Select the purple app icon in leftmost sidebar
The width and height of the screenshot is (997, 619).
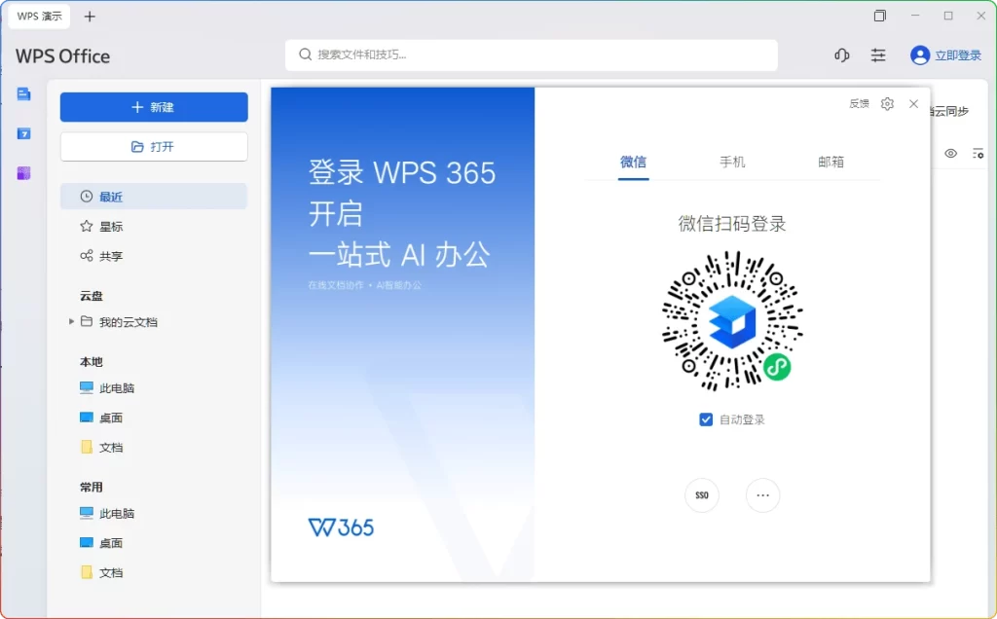click(x=21, y=173)
